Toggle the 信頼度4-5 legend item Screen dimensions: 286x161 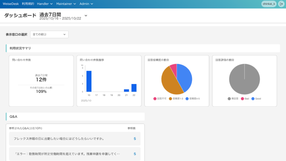click(x=192, y=99)
